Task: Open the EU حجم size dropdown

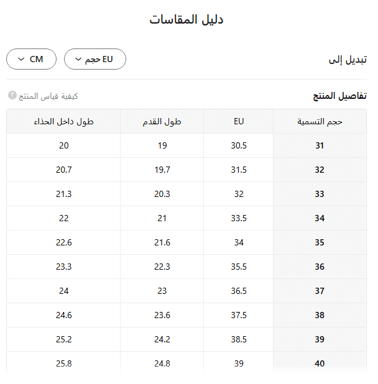Action: click(95, 59)
